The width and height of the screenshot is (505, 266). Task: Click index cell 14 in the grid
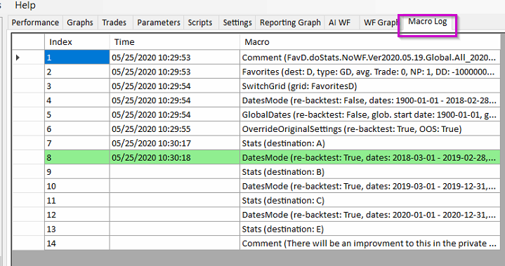point(77,243)
